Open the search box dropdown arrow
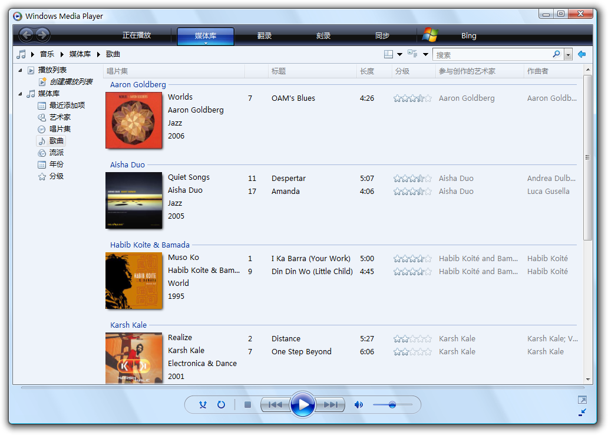The height and width of the screenshot is (435, 608). 568,55
